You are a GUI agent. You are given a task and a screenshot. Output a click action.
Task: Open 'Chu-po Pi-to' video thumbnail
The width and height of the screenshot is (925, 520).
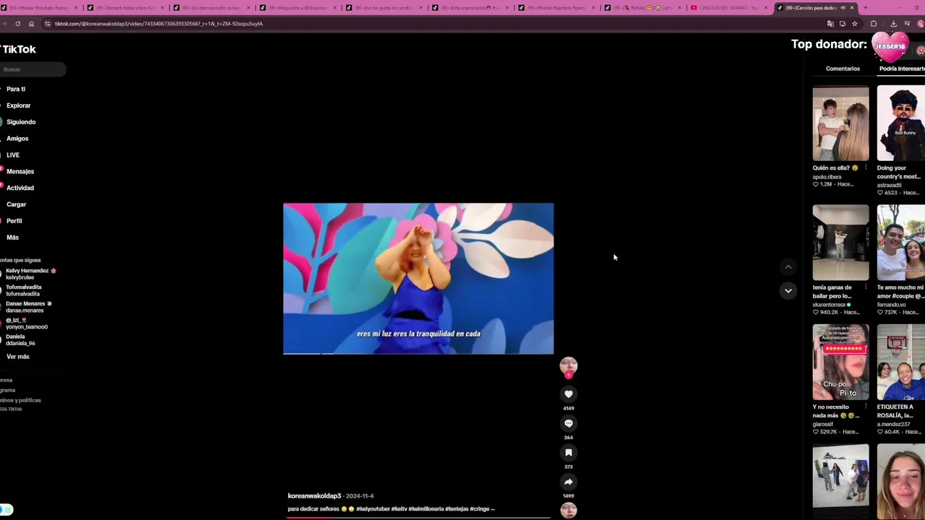[840, 363]
